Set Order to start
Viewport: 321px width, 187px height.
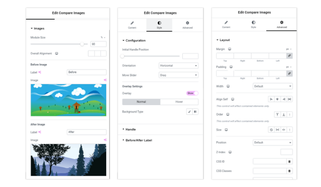[277, 114]
